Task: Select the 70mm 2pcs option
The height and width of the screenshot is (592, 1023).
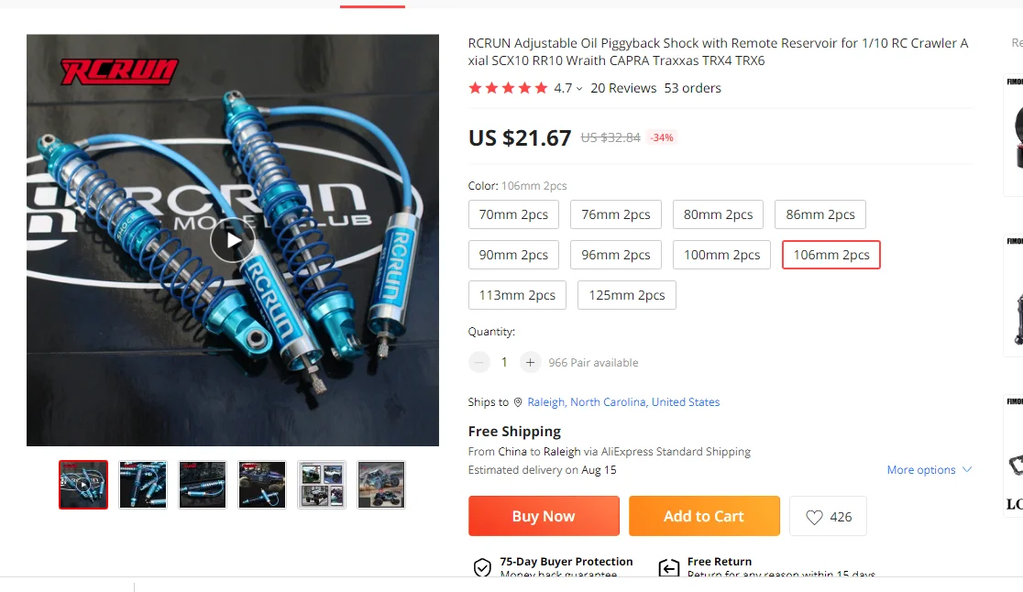Action: 513,214
